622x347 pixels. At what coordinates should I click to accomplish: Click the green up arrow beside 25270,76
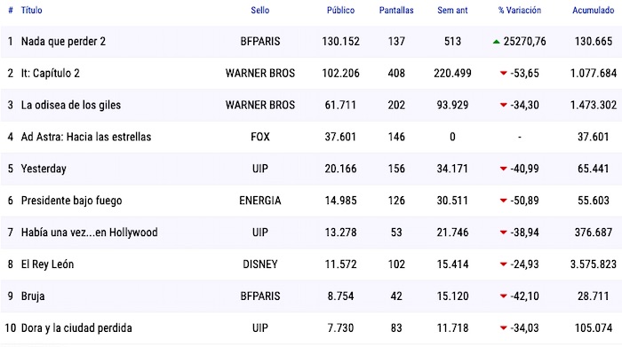496,42
